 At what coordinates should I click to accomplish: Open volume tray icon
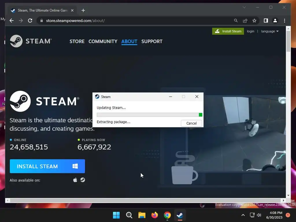[259, 215]
